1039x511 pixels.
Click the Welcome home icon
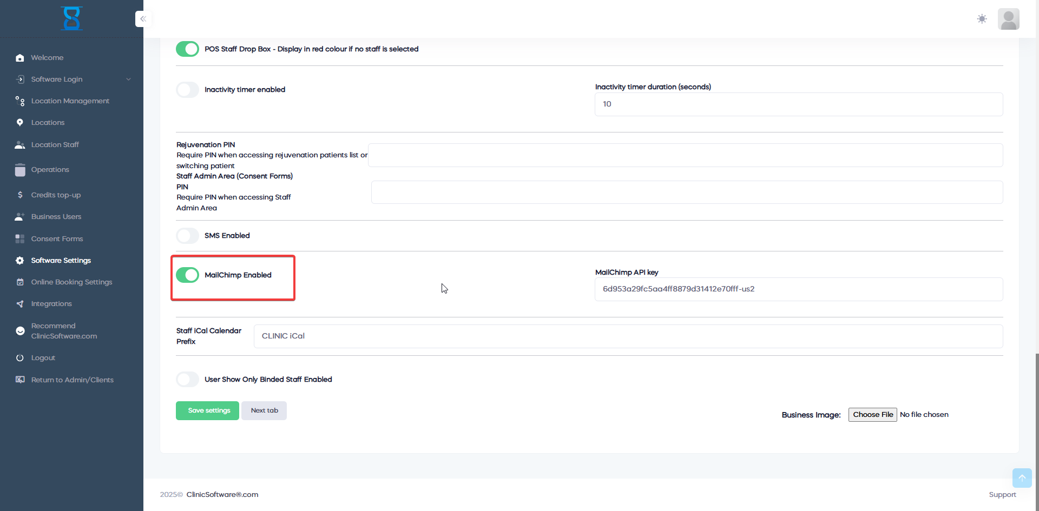click(x=20, y=58)
